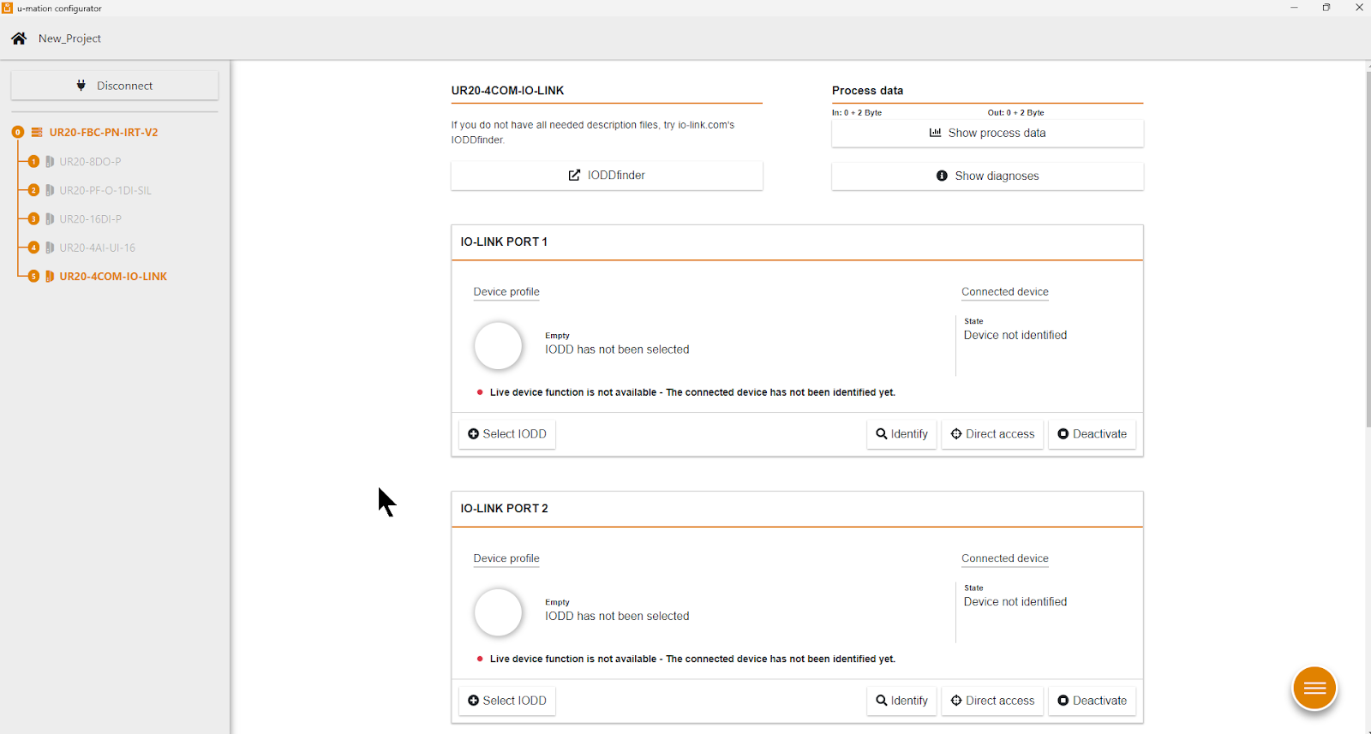This screenshot has height=734, width=1371.
Task: Click the Connected device label in Port 1
Action: click(x=1005, y=292)
